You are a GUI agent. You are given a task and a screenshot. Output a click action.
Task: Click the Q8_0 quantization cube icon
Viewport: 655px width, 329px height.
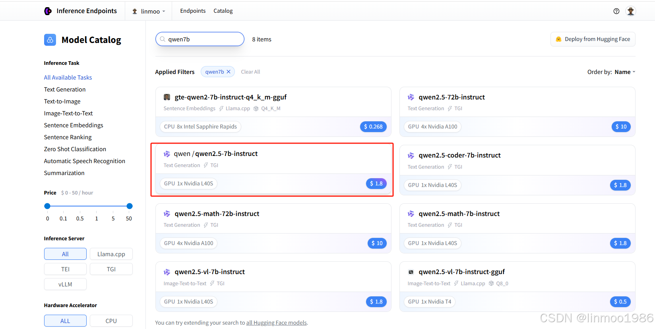pyautogui.click(x=491, y=283)
